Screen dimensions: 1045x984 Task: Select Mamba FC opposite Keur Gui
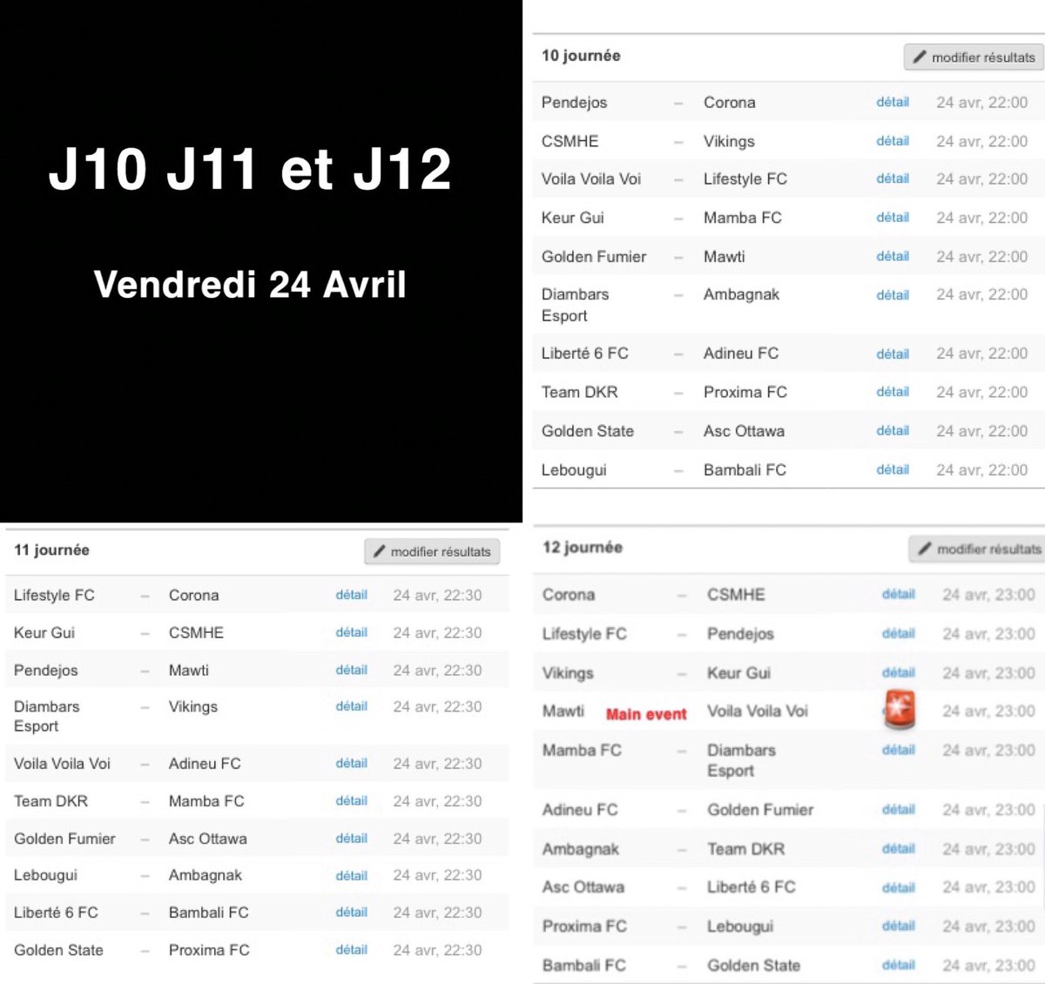coord(743,218)
